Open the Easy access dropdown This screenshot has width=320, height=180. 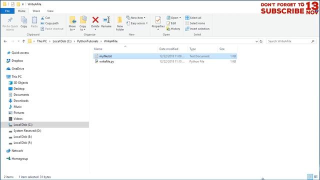137,23
